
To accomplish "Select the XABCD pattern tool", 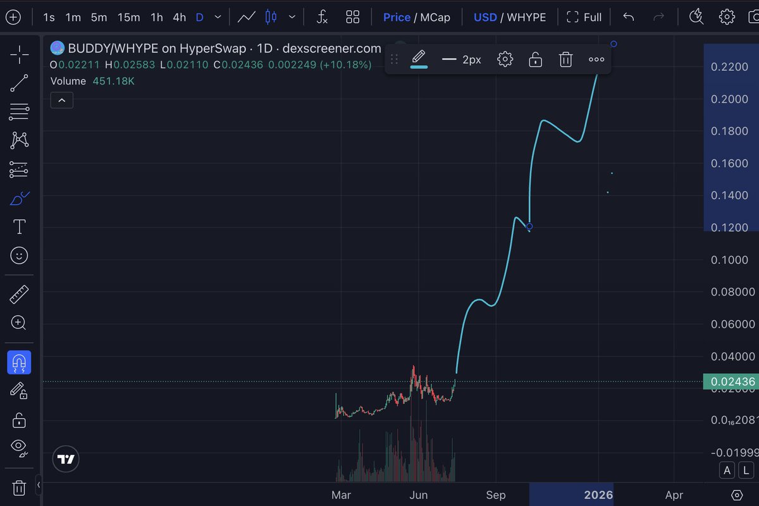I will (x=20, y=140).
